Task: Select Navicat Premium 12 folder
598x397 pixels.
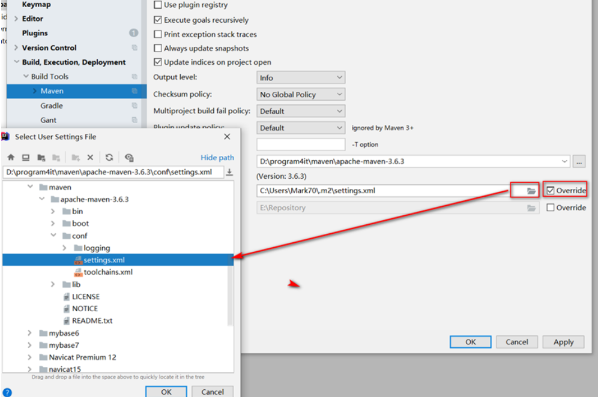Action: (82, 357)
